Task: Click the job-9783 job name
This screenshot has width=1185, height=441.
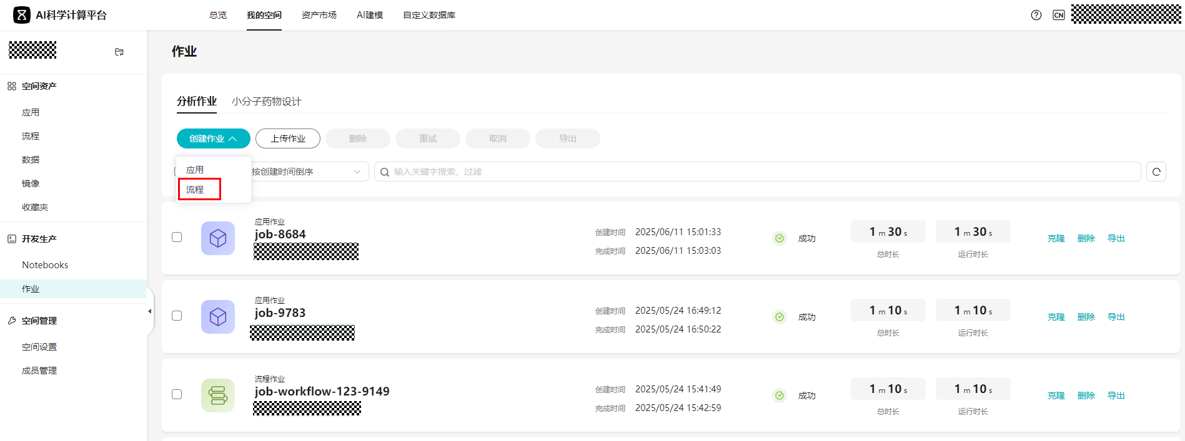Action: (280, 313)
